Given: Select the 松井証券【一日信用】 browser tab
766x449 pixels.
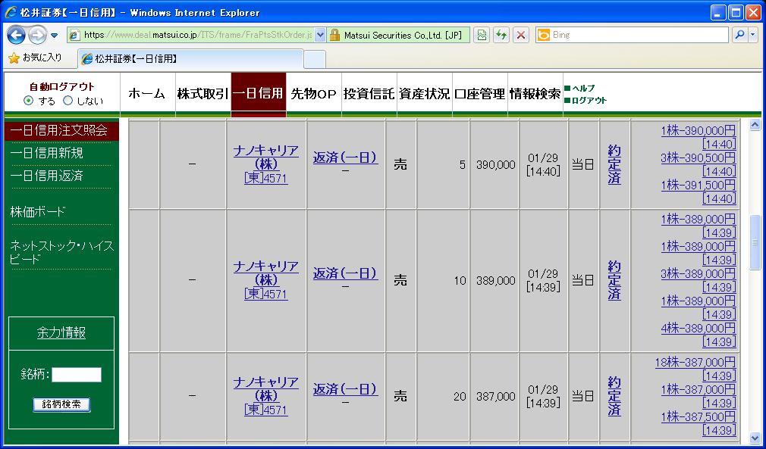Looking at the screenshot, I should pyautogui.click(x=190, y=59).
